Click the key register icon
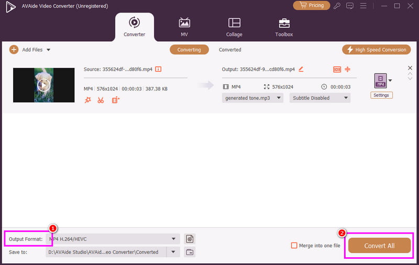419x265 pixels. coord(337,6)
